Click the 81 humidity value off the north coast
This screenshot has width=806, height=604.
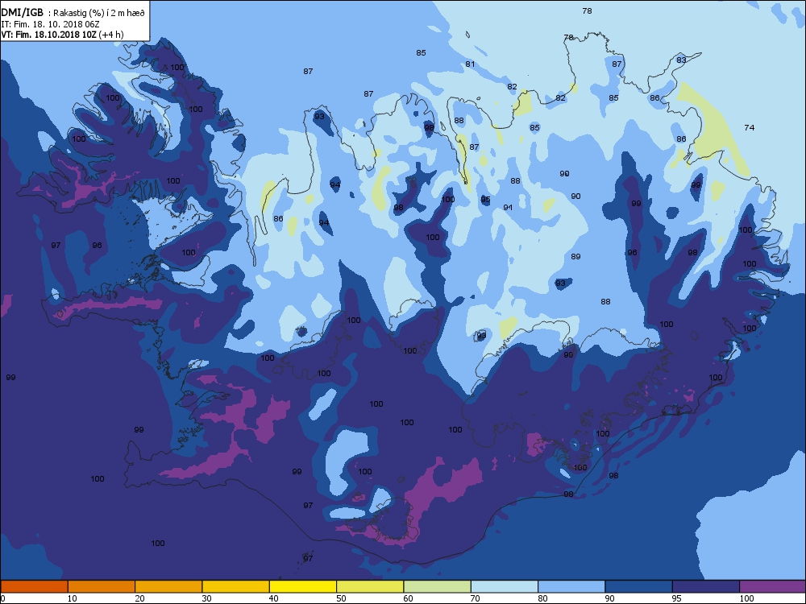click(470, 64)
